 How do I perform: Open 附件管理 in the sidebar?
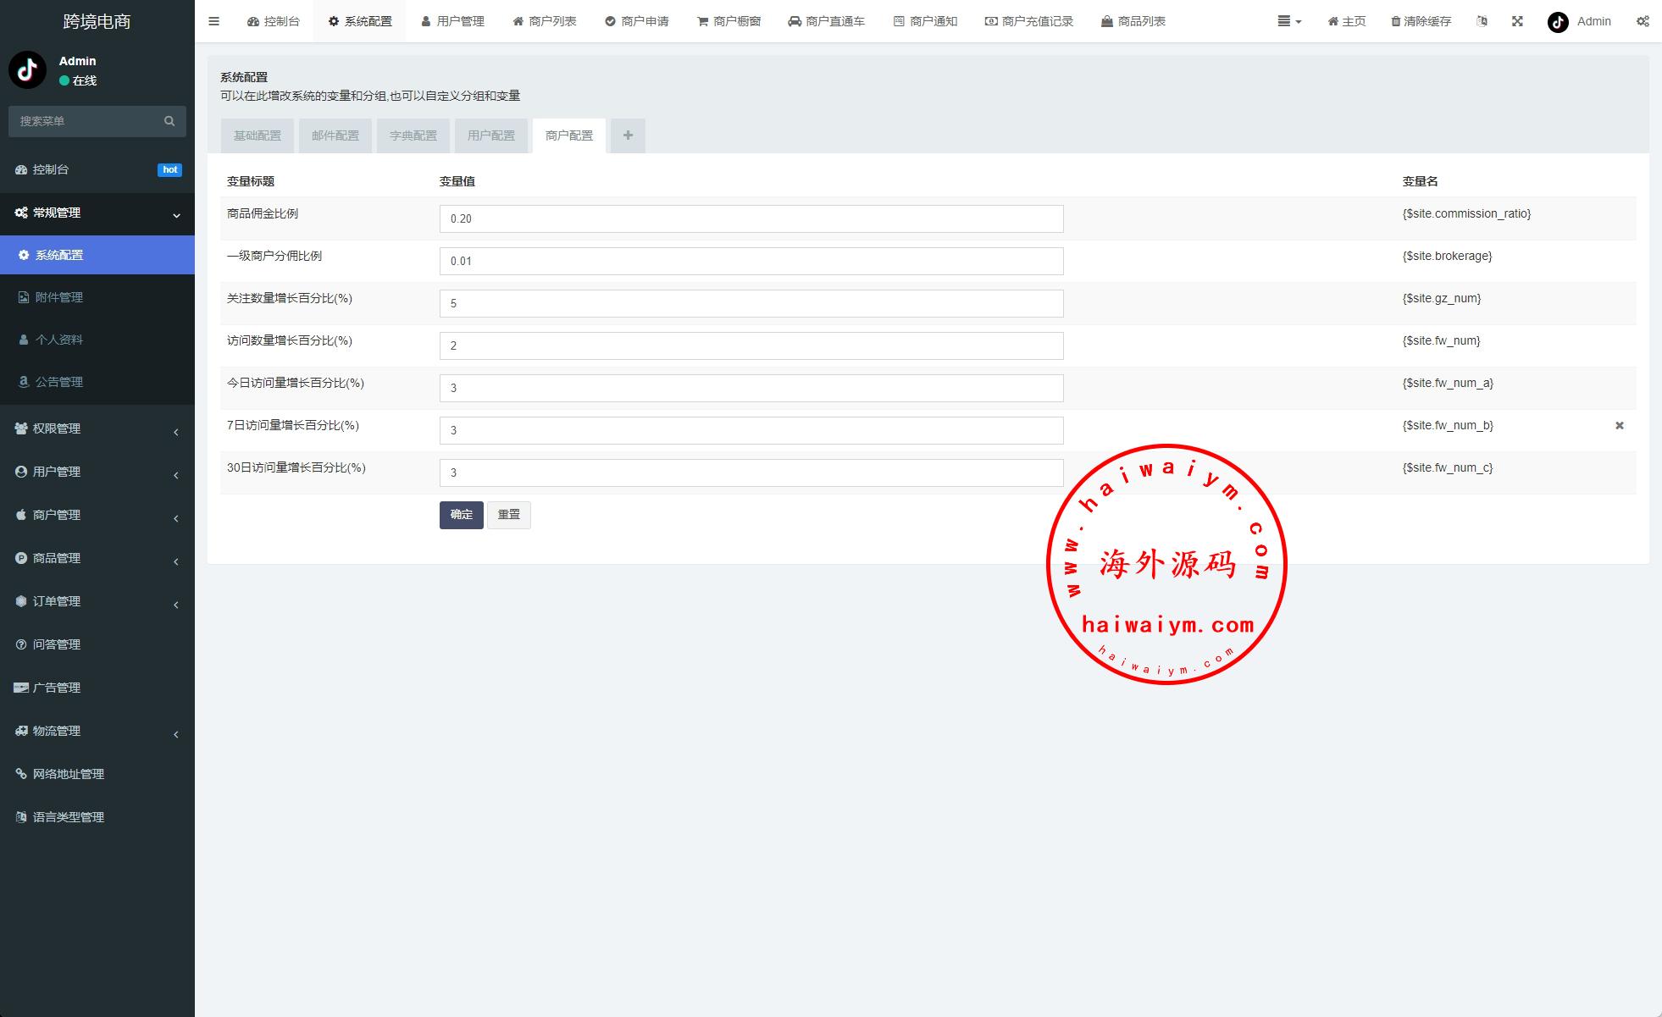click(59, 297)
